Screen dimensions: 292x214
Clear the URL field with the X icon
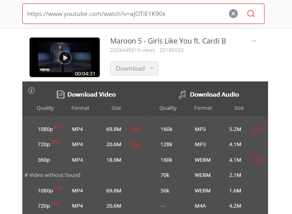(233, 14)
